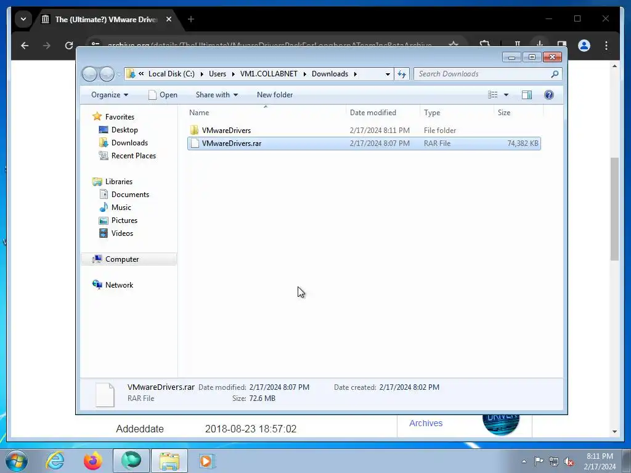Click the Libraries heading
The image size is (631, 473).
tap(119, 182)
